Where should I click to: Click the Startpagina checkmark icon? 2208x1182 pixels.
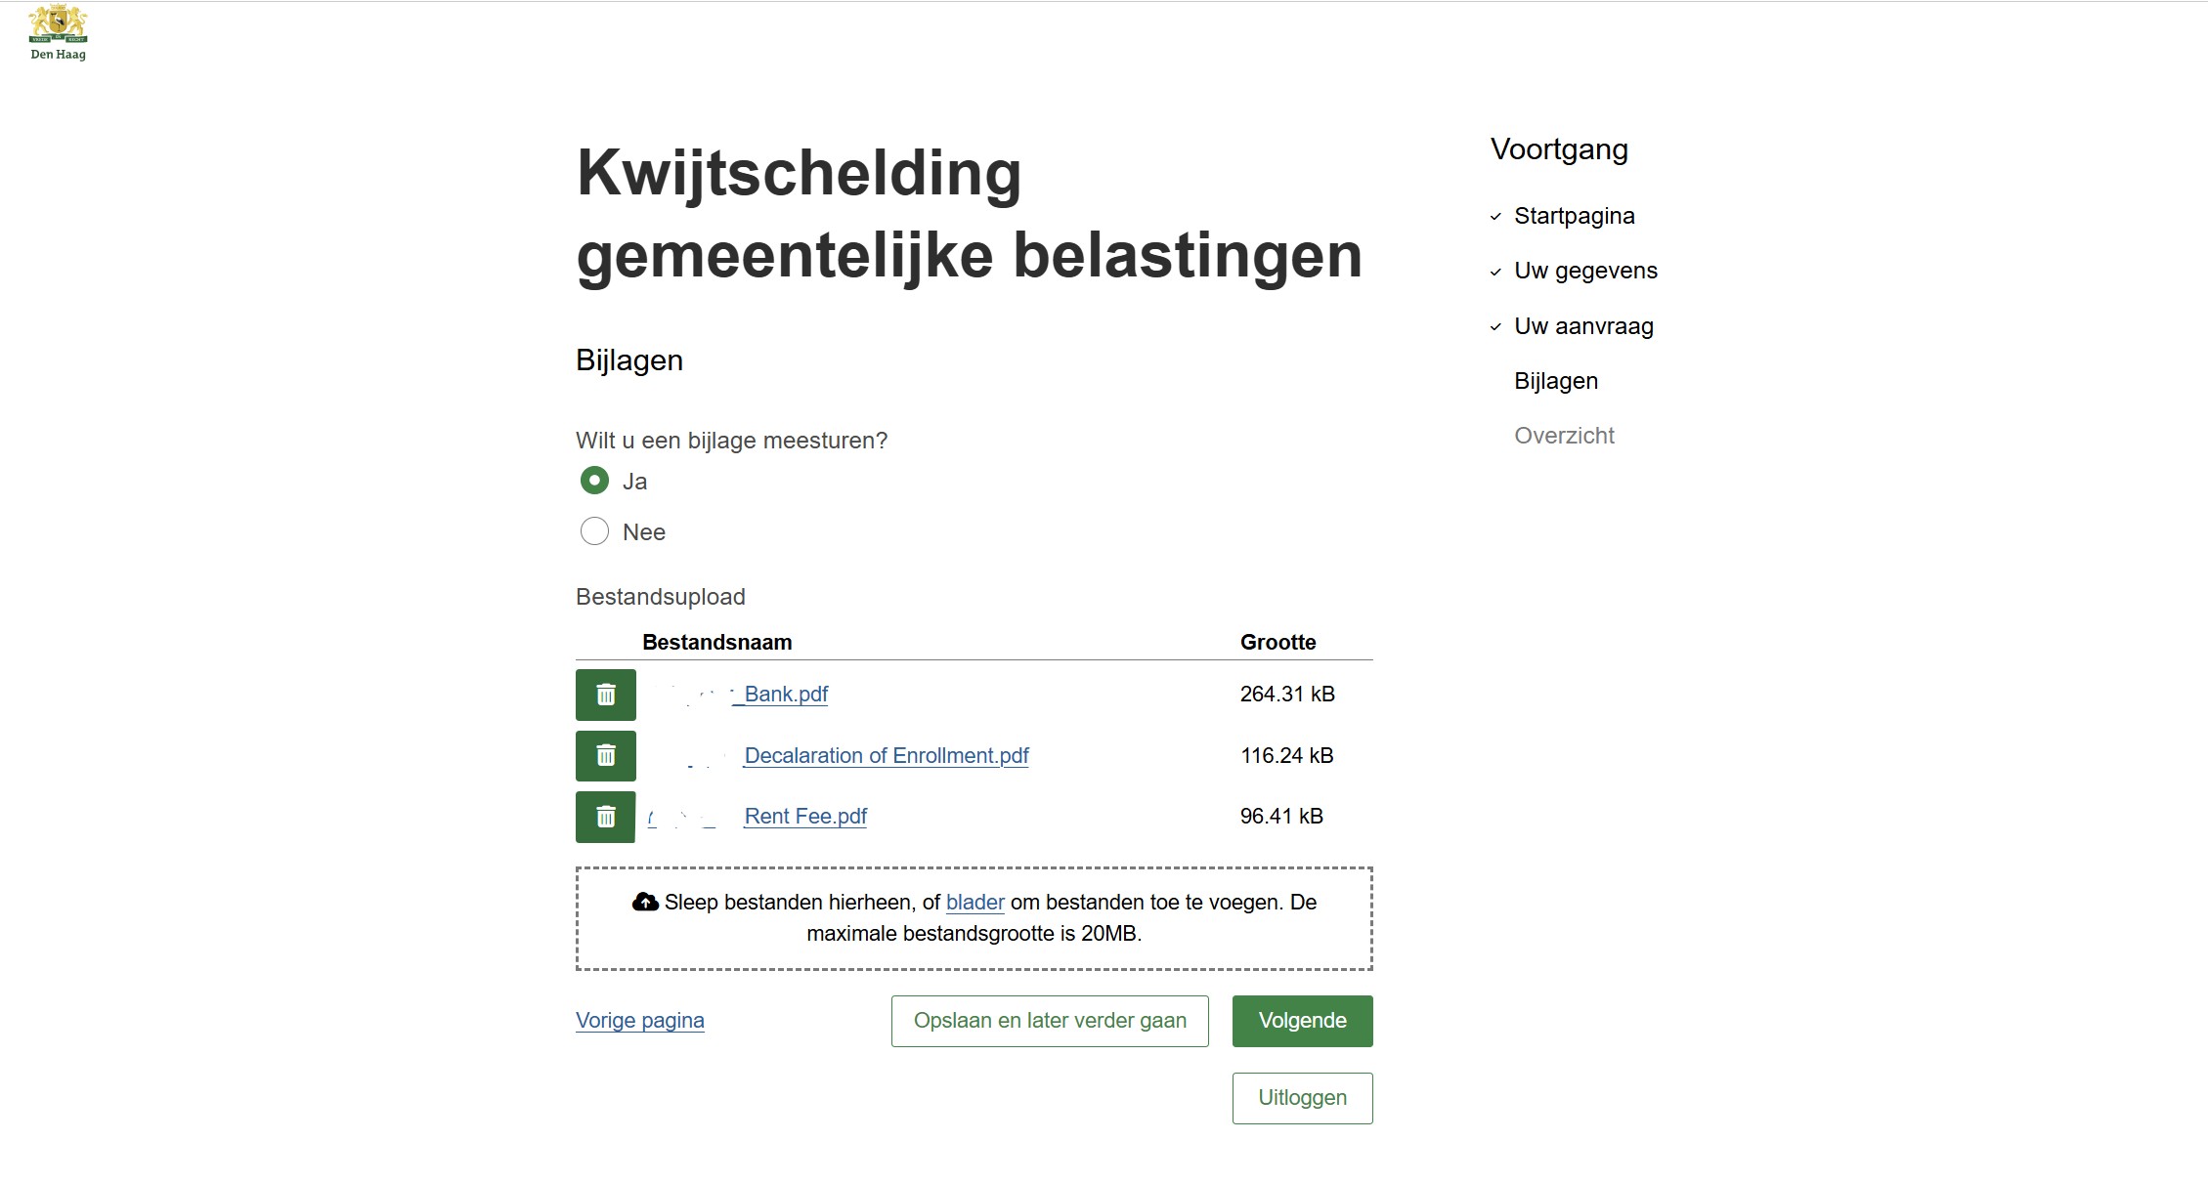pos(1495,217)
